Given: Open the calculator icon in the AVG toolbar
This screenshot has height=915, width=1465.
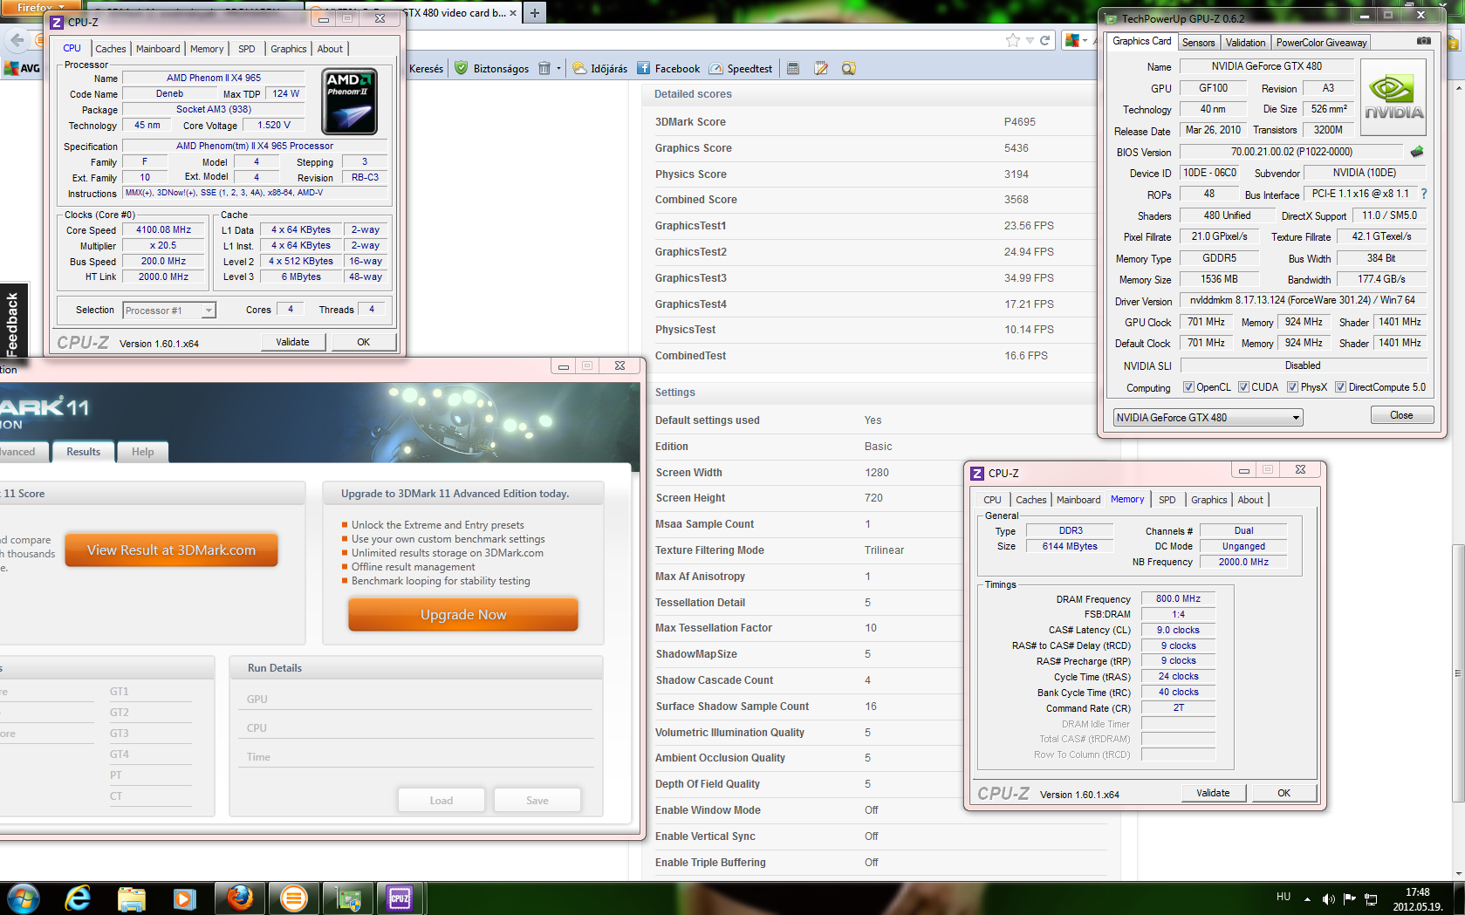Looking at the screenshot, I should click(793, 68).
